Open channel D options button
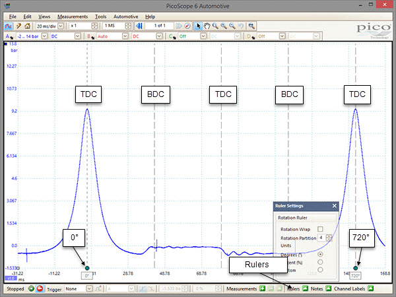The height and width of the screenshot is (297, 396). (251, 36)
